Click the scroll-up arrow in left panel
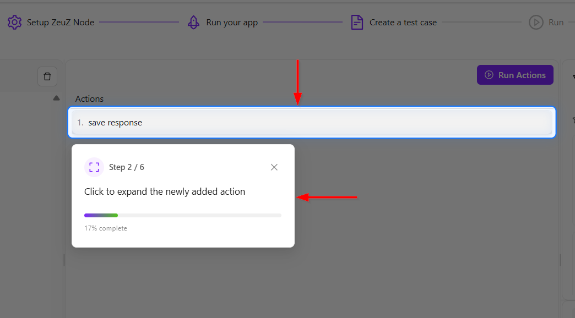575x318 pixels. (56, 98)
